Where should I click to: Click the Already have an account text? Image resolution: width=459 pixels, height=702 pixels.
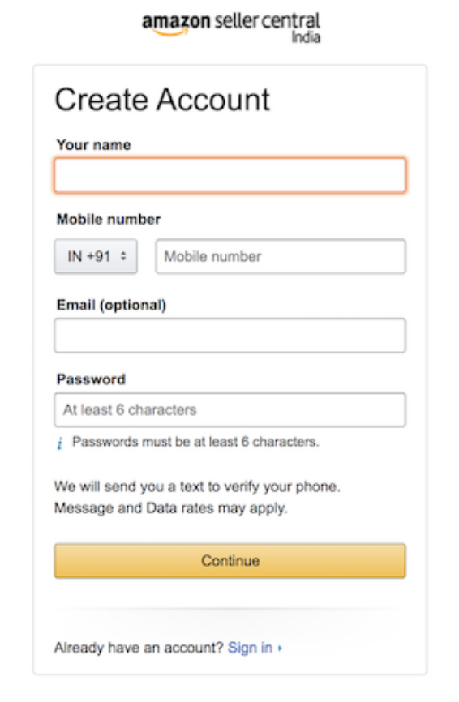139,648
